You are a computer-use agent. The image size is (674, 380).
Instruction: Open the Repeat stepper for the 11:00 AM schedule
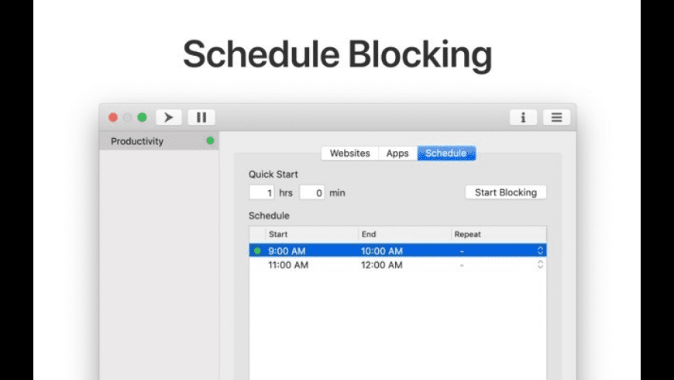click(540, 264)
